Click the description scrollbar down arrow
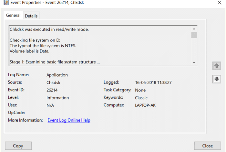The width and height of the screenshot is (226, 152). pyautogui.click(x=194, y=62)
